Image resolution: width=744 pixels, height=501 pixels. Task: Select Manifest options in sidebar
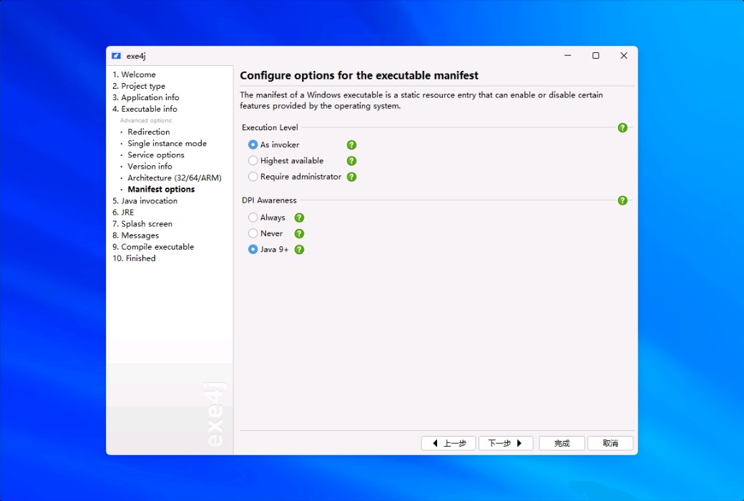click(x=162, y=189)
